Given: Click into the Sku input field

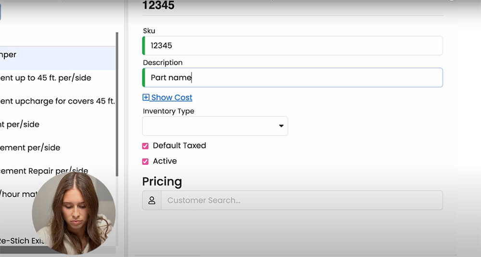Looking at the screenshot, I should (293, 46).
